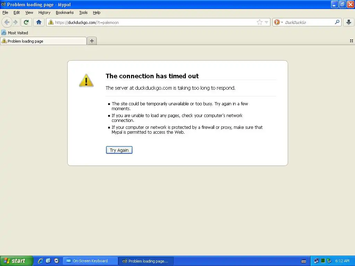
Task: Click the network connection tray icon
Action: pyautogui.click(x=316, y=261)
